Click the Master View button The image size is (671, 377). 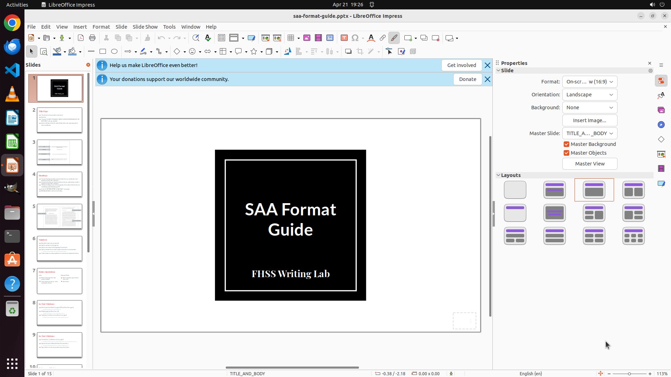pos(590,164)
